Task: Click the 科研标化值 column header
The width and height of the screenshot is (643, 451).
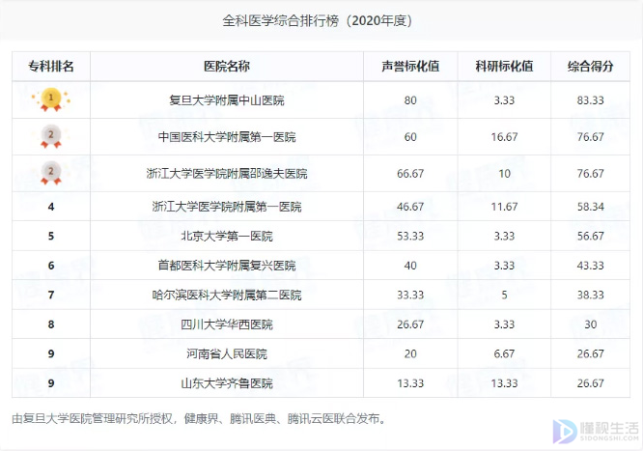Action: (x=504, y=66)
